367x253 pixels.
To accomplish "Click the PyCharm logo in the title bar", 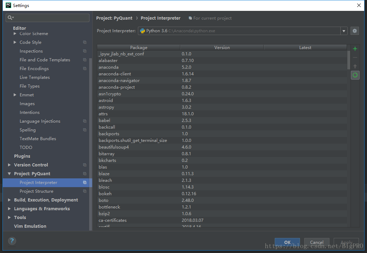I will (x=8, y=5).
